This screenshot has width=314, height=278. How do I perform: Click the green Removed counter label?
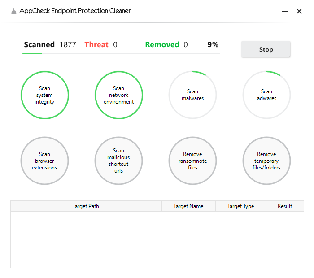[162, 44]
